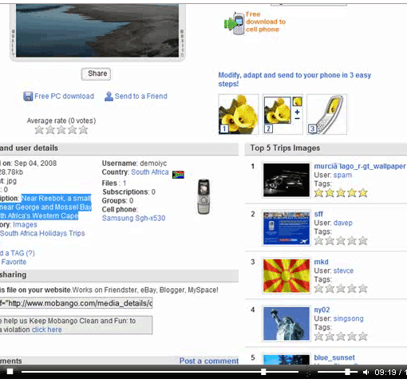Mute the video using the speaker icon
This screenshot has height=383, width=407.
(x=366, y=372)
